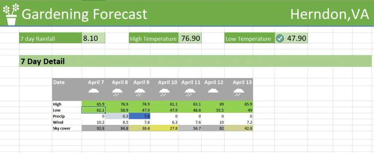Viewport: 374px width, 153px height.
Task: Select the blue Precip cell showing 7.8
Action: click(140, 116)
